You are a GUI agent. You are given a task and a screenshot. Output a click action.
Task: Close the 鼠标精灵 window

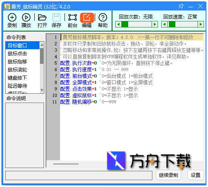coord(200,6)
